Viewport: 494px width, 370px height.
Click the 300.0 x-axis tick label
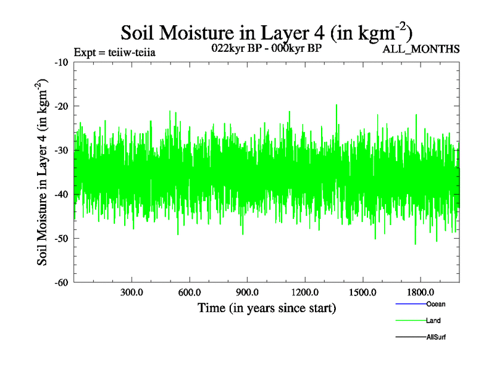[132, 292]
